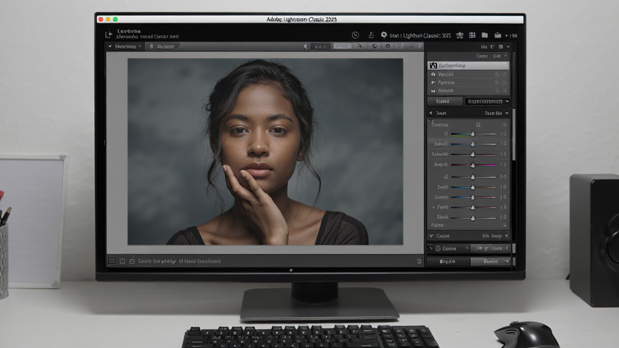Image resolution: width=619 pixels, height=348 pixels.
Task: Click the bottom-left dark button of the right panel
Action: tap(449, 261)
